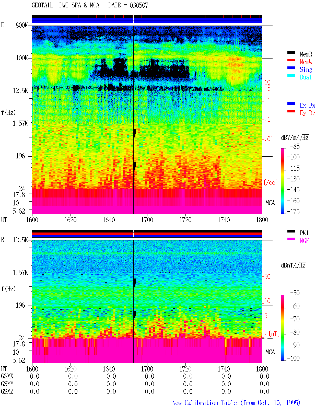Viewport: 327px width, 407px height.
Task: Click the lower black marker in E panel near 1653
Action: click(135, 166)
